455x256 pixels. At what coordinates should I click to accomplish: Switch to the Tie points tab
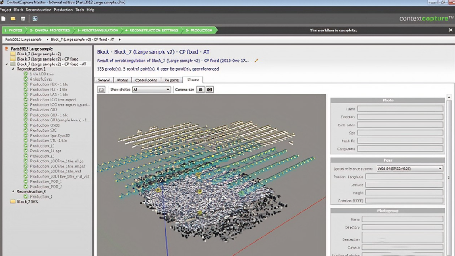[x=172, y=80]
